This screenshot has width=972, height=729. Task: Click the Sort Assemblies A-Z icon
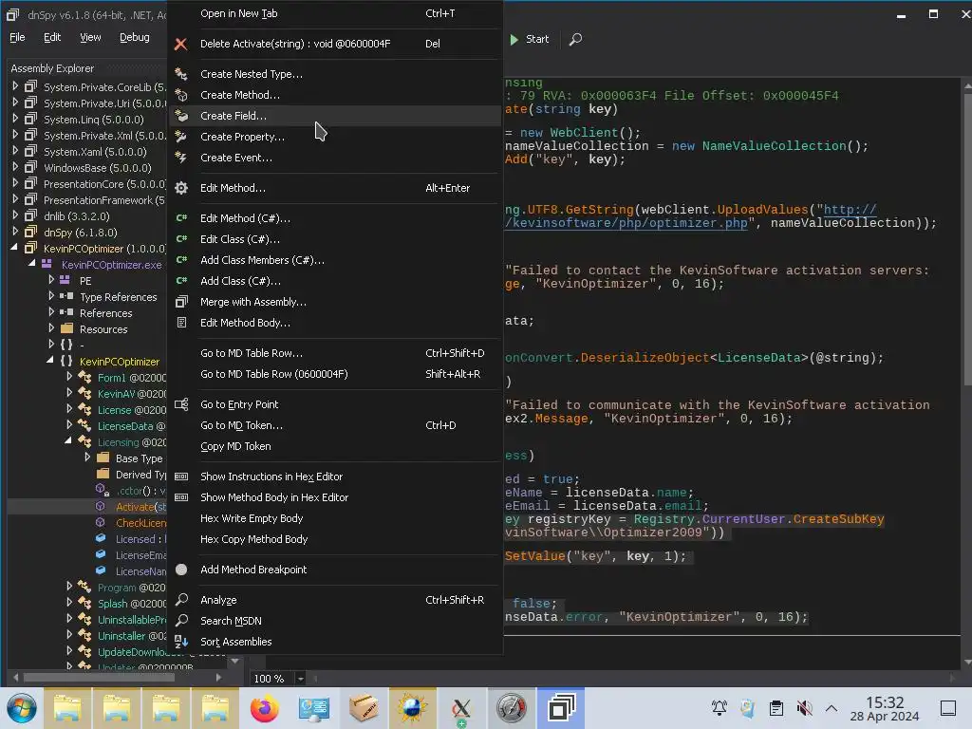[x=181, y=642]
